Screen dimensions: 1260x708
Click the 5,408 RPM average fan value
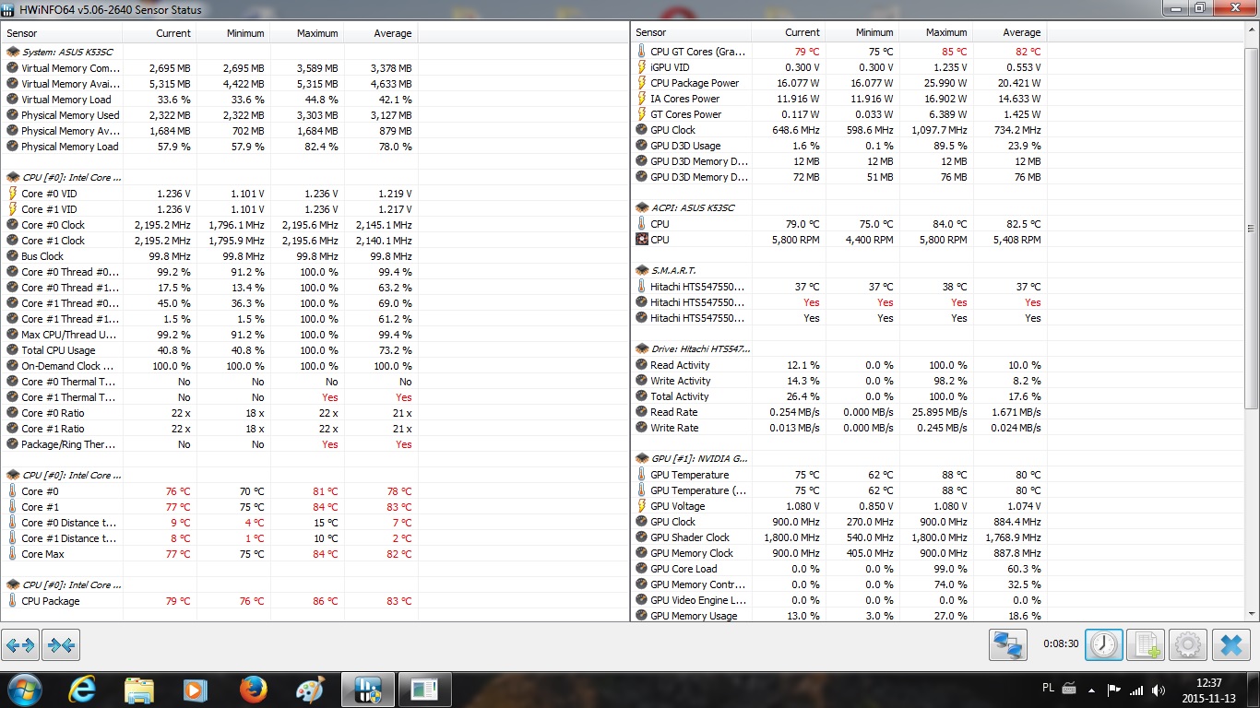pos(1014,240)
